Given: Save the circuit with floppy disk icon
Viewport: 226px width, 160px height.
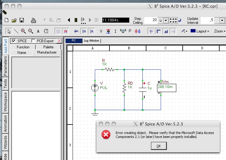Looking at the screenshot, I should coord(22,20).
